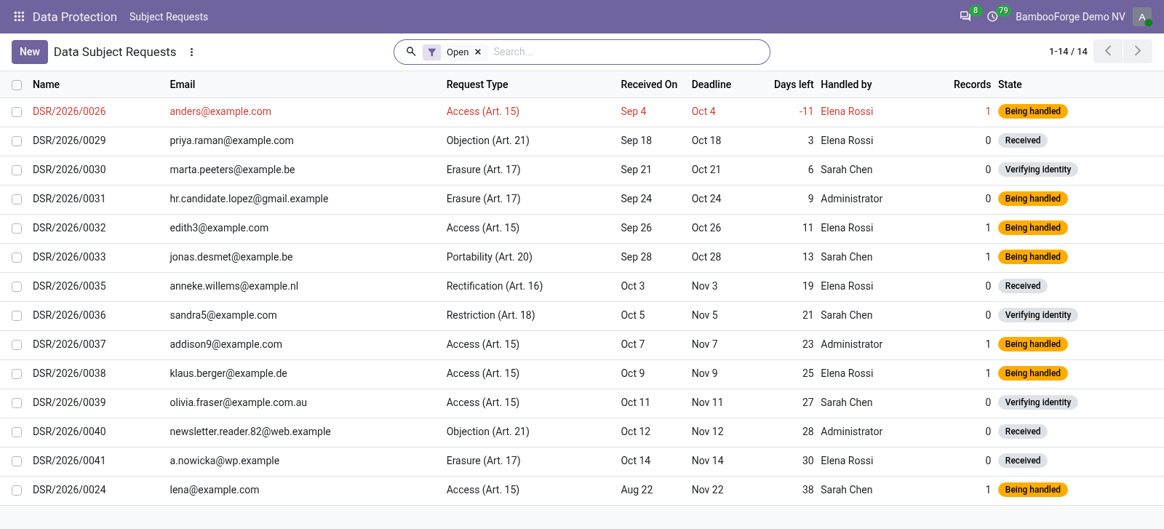Open the discuss messages icon with badge 8
1164x529 pixels.
tap(965, 16)
